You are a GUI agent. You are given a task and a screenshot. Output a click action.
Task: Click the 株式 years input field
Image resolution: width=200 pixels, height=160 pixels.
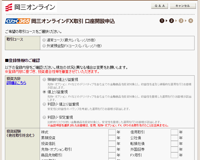[112, 132]
